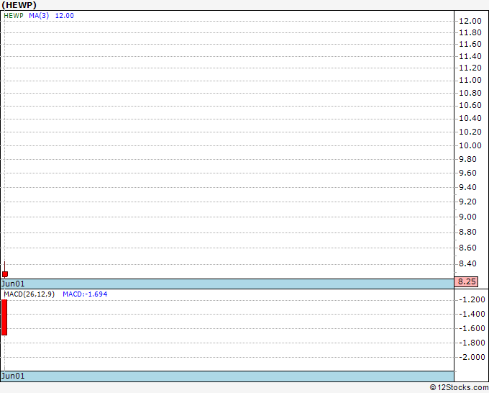Click the MACD(26,12,9) indicator label
Image resolution: width=489 pixels, height=393 pixels.
(29, 294)
